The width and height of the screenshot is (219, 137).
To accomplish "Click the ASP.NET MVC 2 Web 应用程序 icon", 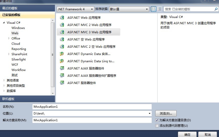I will 62,25.
